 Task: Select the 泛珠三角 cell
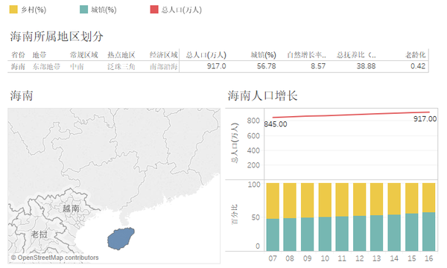coord(121,67)
